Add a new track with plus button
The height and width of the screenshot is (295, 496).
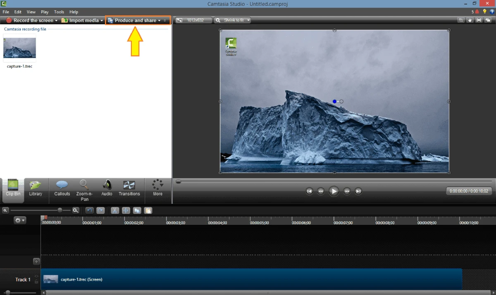(36, 261)
